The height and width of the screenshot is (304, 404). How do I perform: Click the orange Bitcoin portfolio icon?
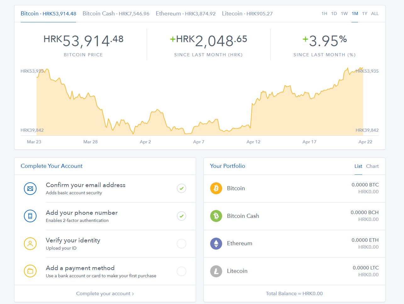point(216,188)
